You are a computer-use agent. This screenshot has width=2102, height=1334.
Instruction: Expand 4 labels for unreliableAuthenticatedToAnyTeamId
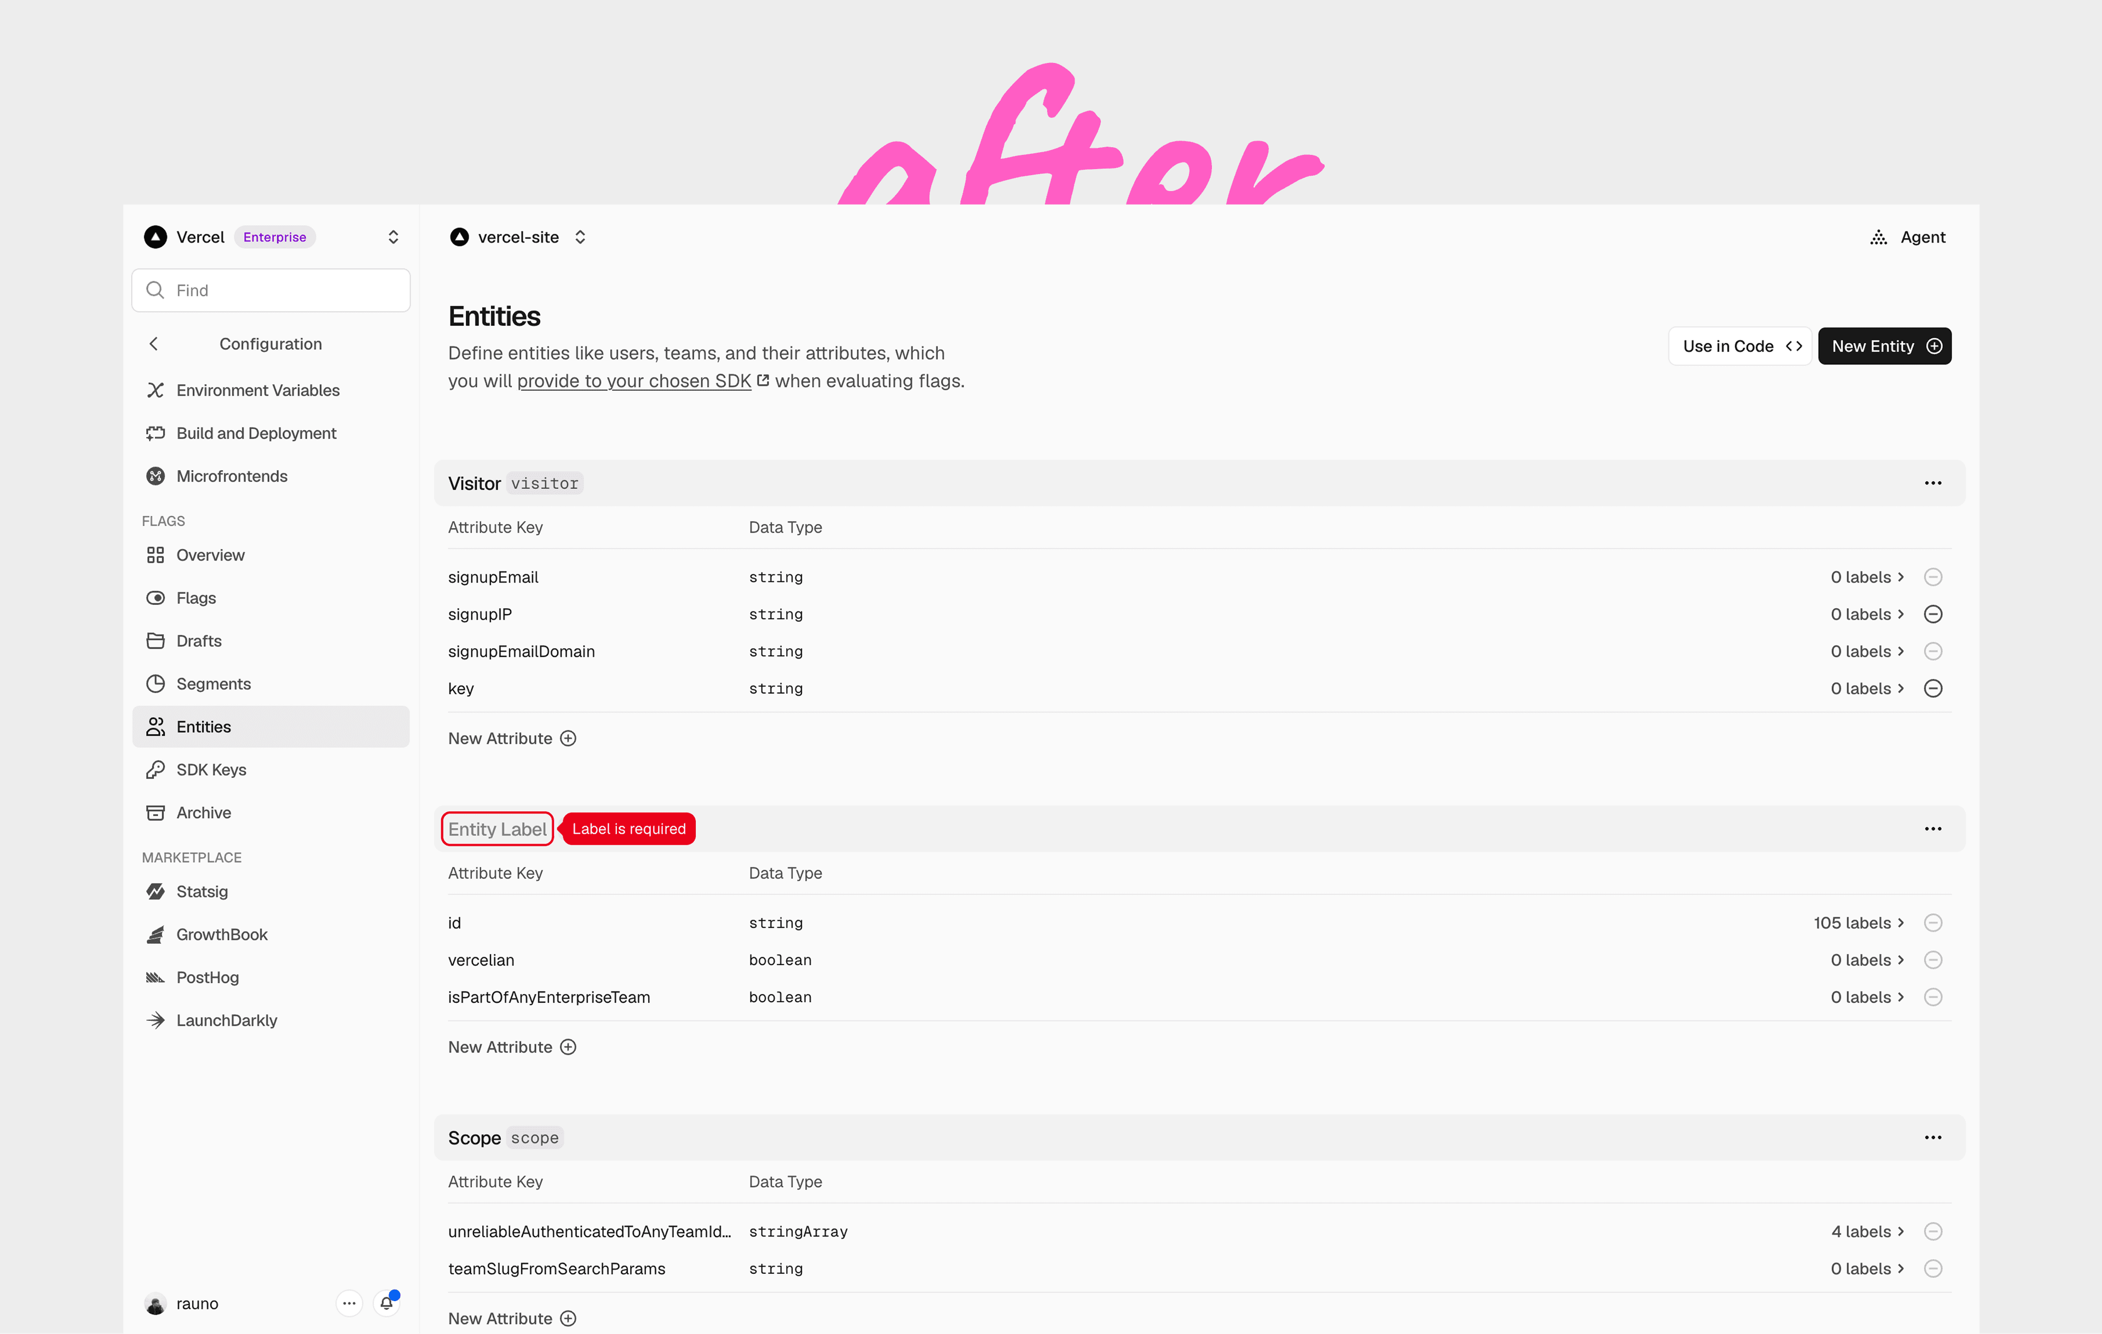(1867, 1232)
